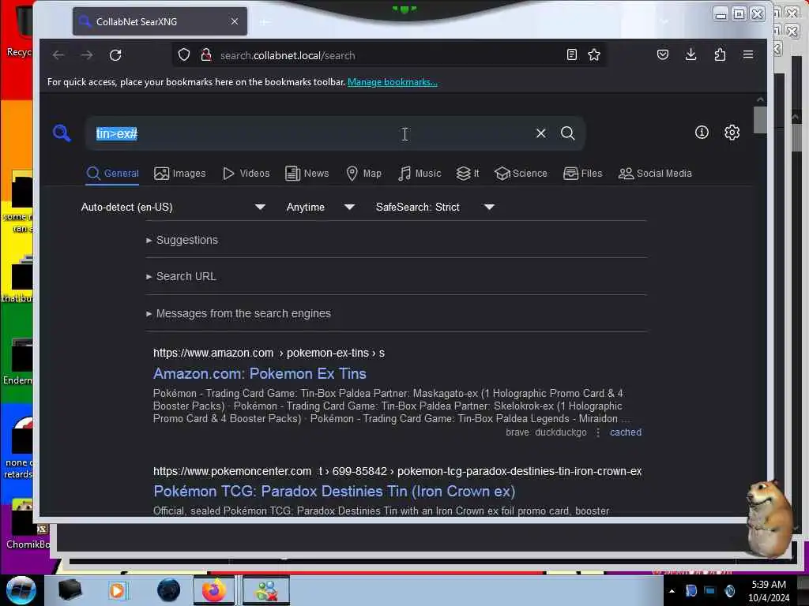Open tracking protection shield icon
The width and height of the screenshot is (809, 606).
pyautogui.click(x=184, y=54)
